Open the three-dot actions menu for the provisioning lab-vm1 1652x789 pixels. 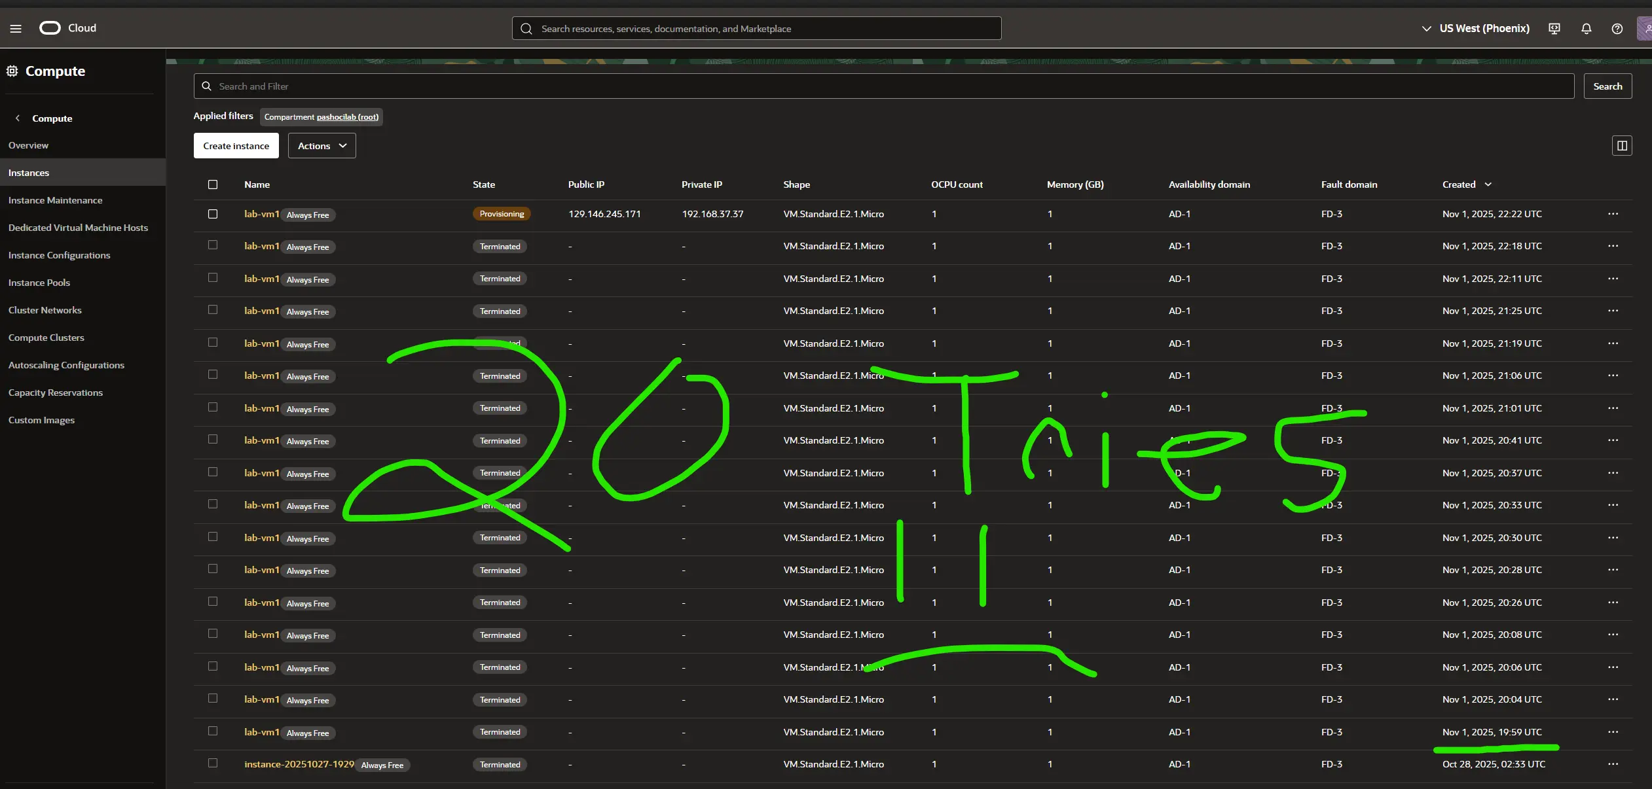tap(1613, 213)
